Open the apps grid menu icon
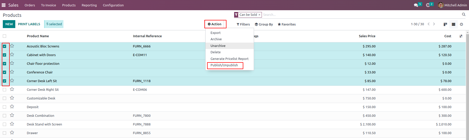 (4, 5)
